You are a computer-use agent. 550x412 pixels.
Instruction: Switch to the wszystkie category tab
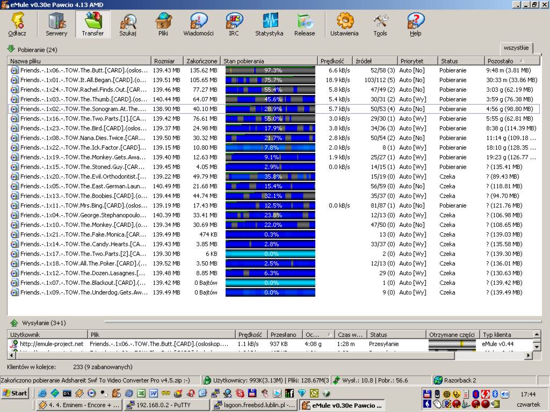(x=516, y=48)
